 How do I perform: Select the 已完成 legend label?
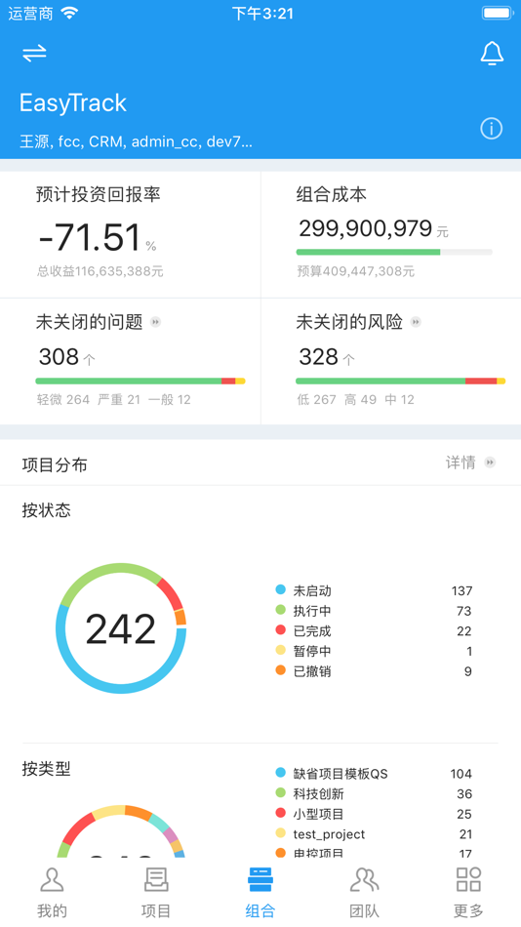click(312, 630)
